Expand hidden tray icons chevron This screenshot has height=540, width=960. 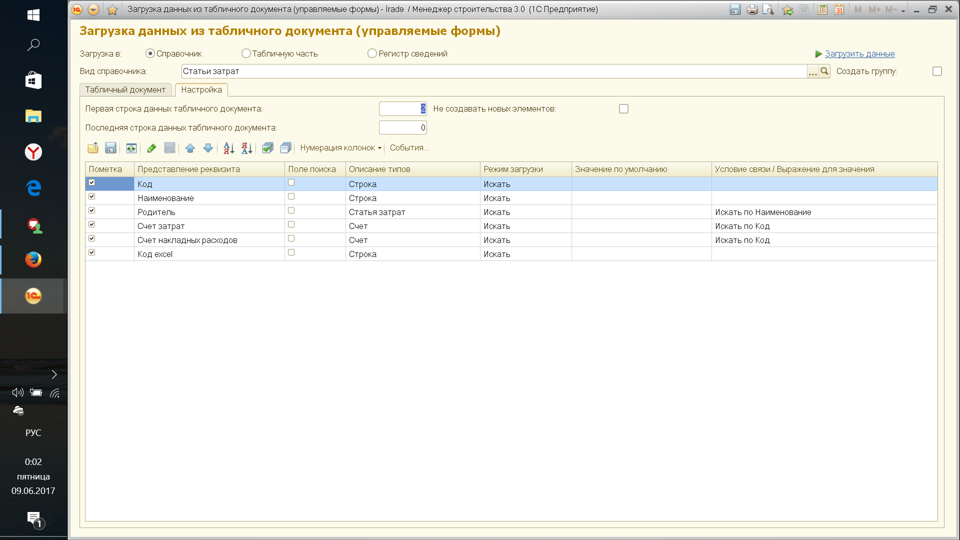click(54, 374)
